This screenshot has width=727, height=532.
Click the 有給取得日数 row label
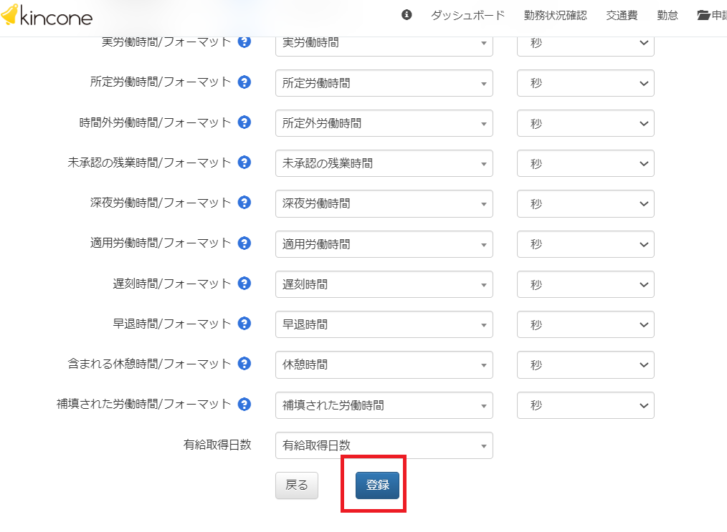click(217, 445)
